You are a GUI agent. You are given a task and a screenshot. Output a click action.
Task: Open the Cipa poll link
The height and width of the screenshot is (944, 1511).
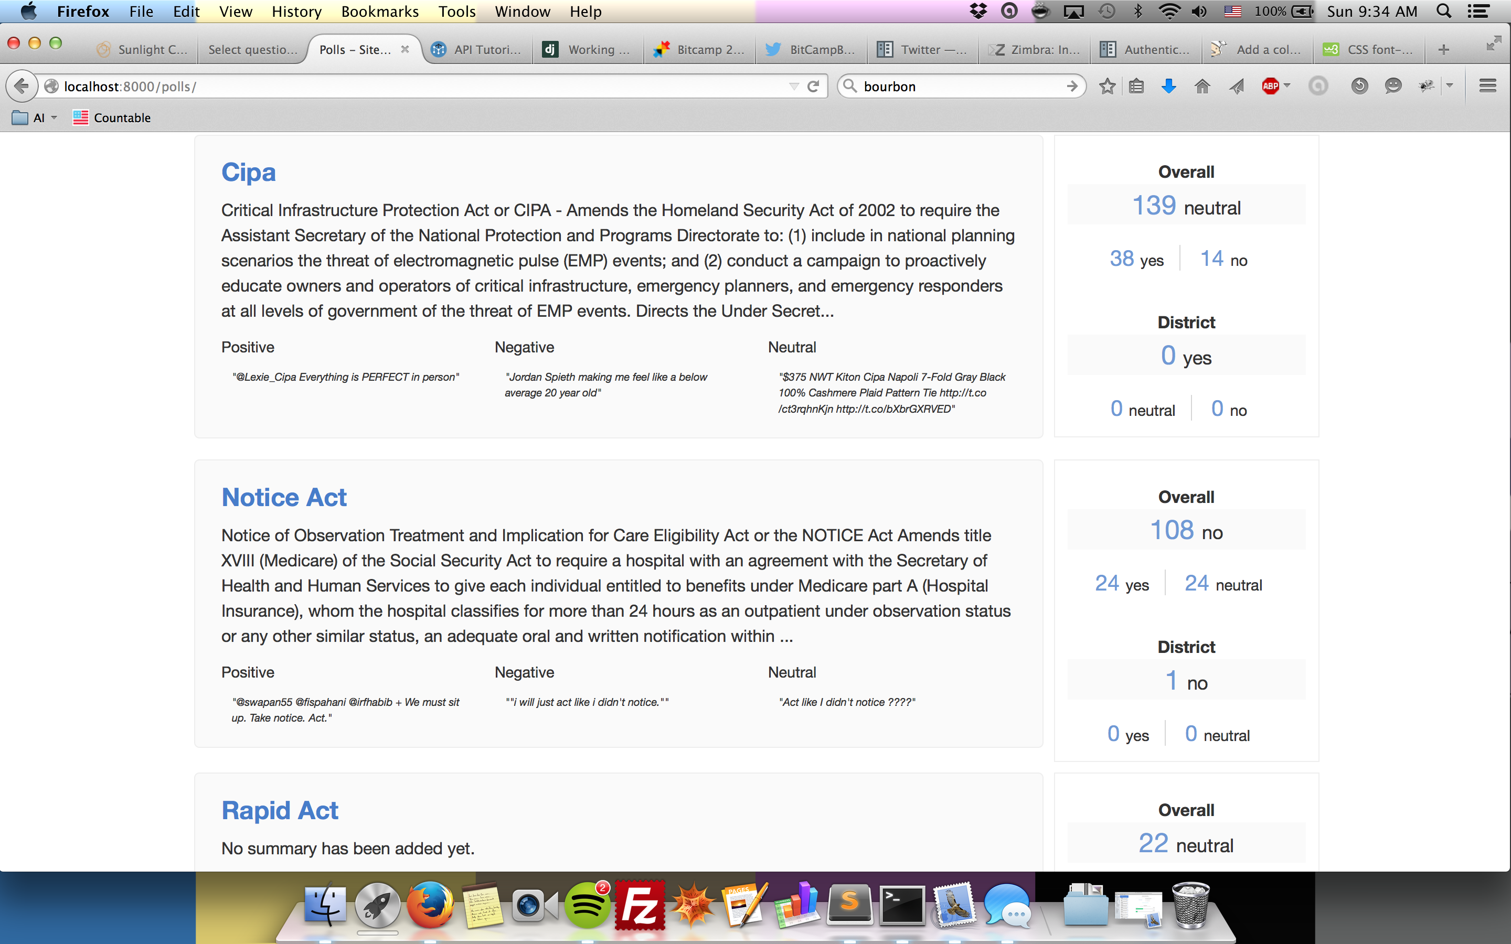[248, 173]
